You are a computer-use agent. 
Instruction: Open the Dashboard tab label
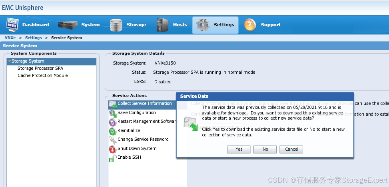pyautogui.click(x=36, y=25)
